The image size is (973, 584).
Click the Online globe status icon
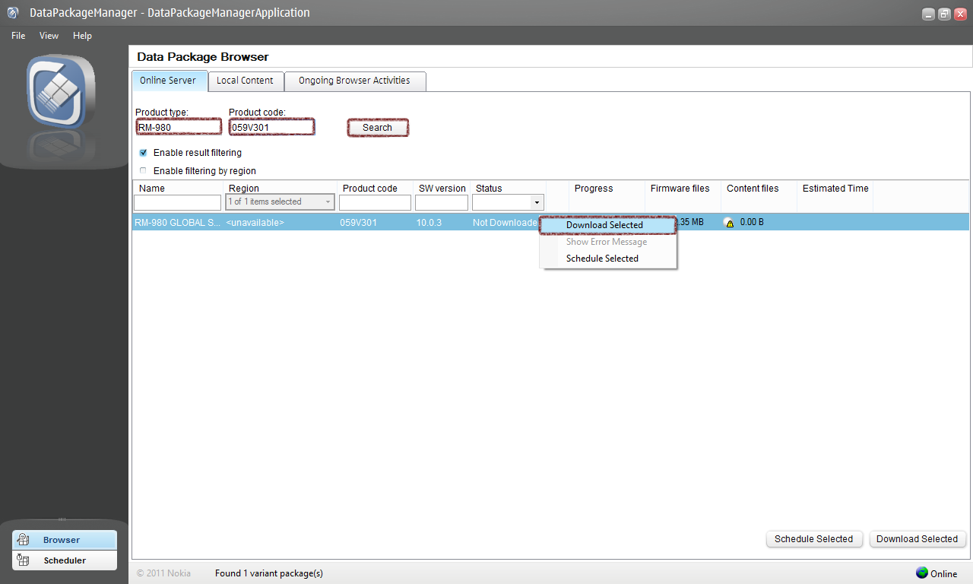tap(922, 573)
